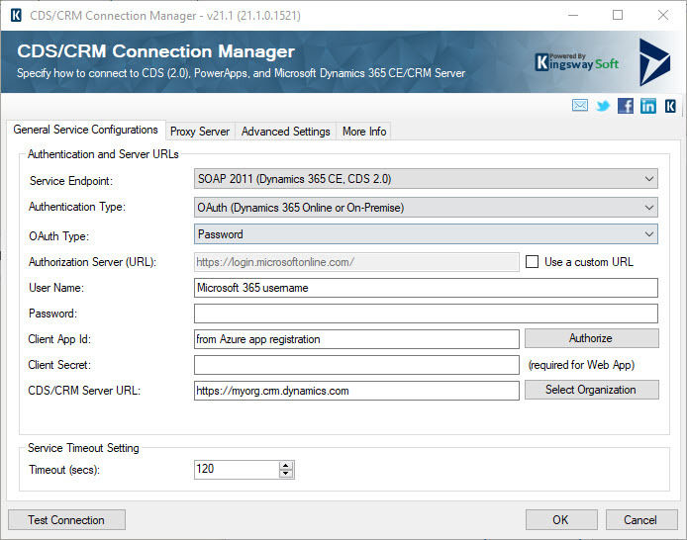Expand the Service Endpoint dropdown
This screenshot has height=540, width=687.
point(426,179)
